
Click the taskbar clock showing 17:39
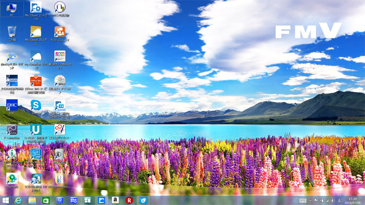click(x=352, y=200)
